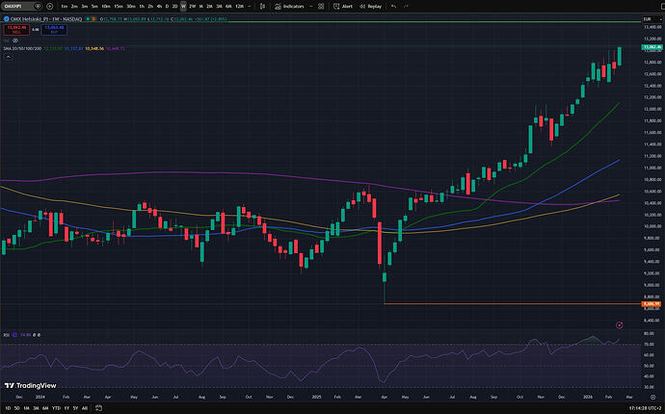The width and height of the screenshot is (665, 414).
Task: Collapse the indicator legend chevron
Action: tap(8, 57)
